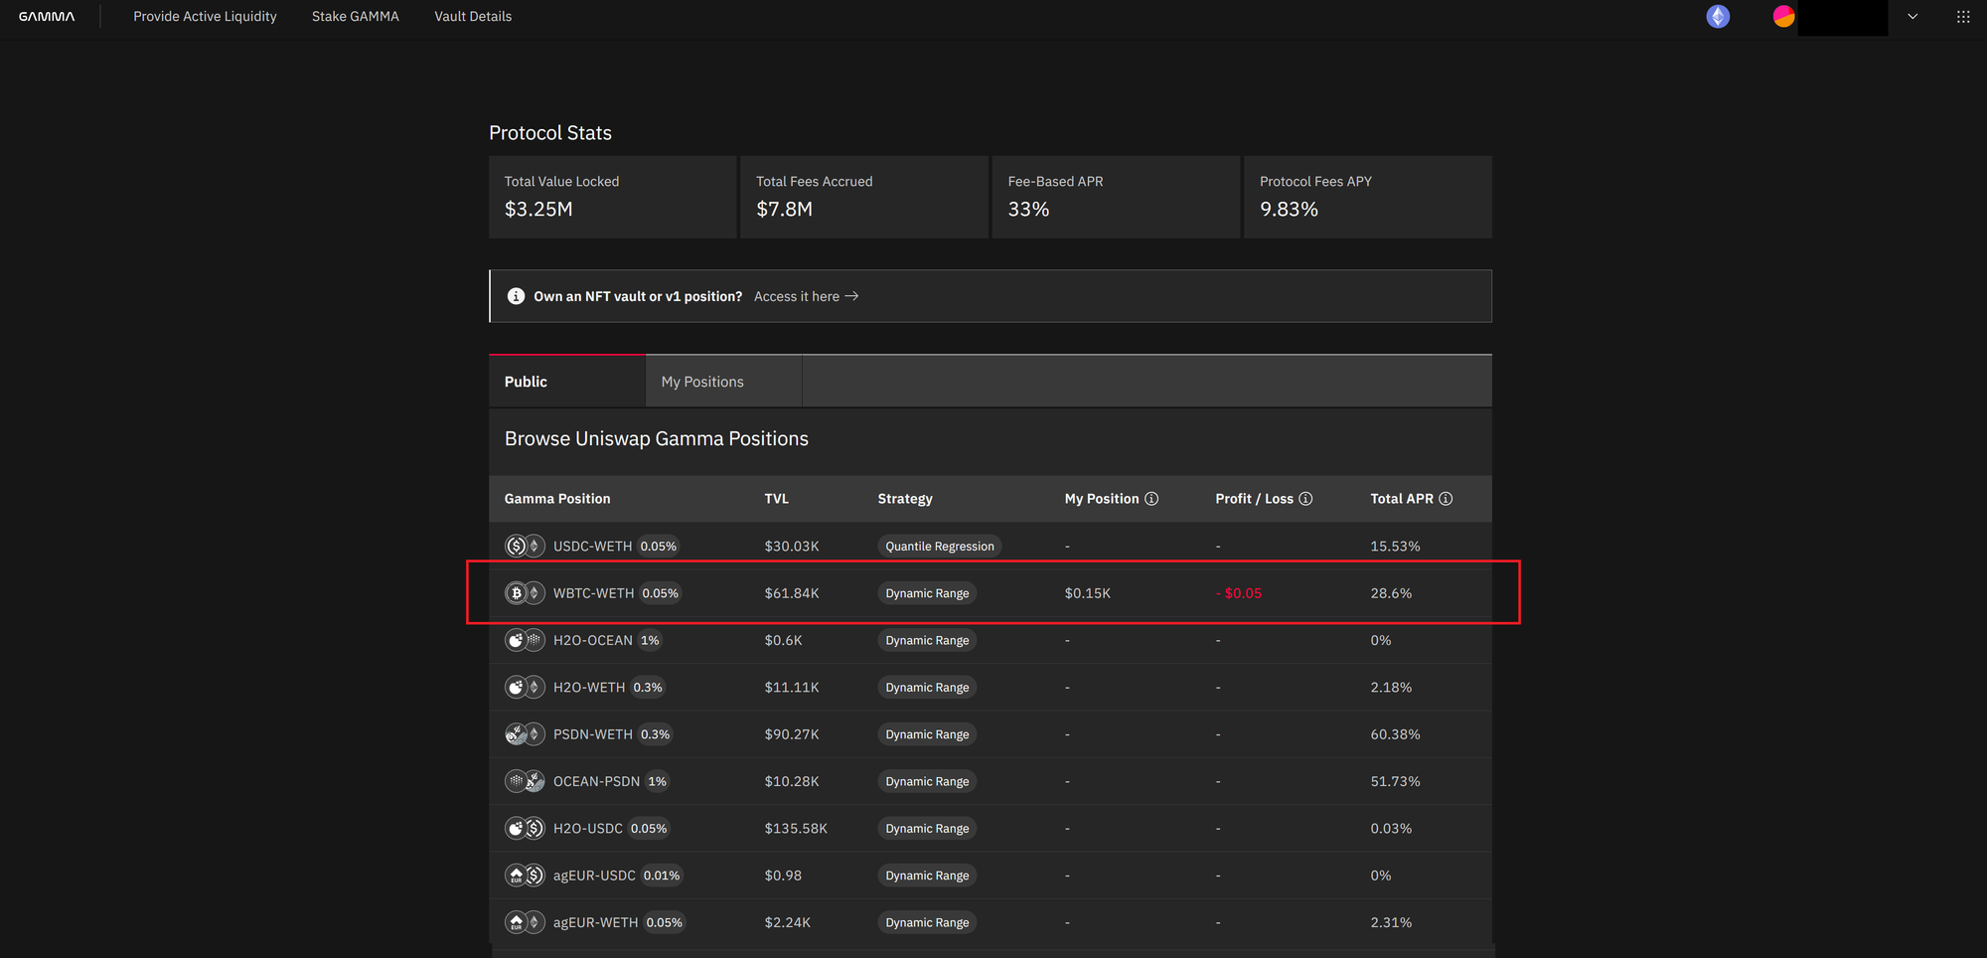Click the H2O-USDC token pair icon
This screenshot has height=958, width=1987.
525,828
